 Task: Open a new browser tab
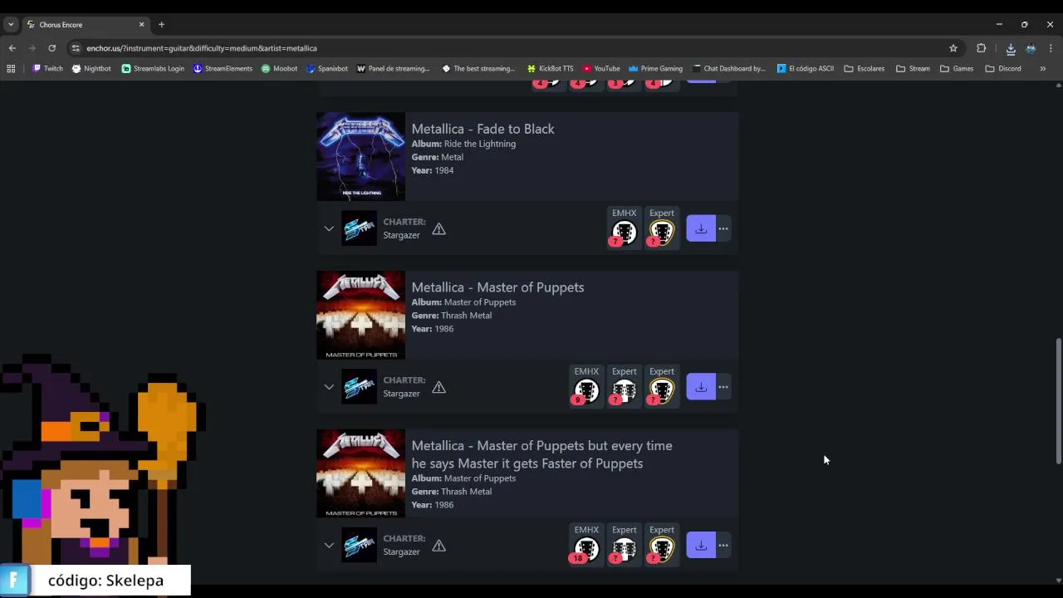(161, 25)
